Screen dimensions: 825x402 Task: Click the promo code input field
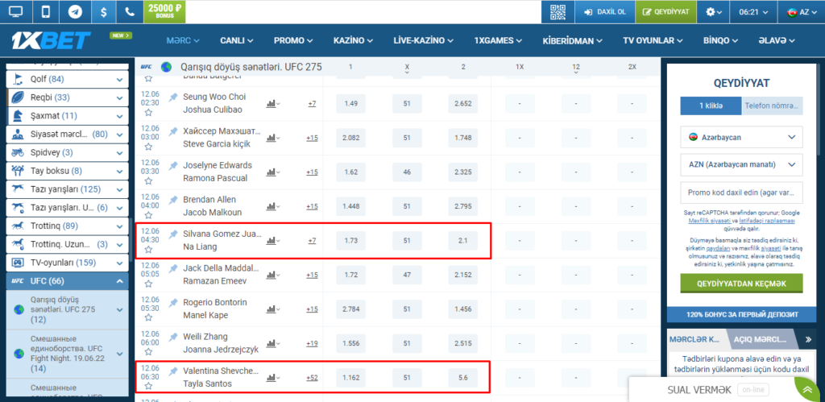click(741, 193)
